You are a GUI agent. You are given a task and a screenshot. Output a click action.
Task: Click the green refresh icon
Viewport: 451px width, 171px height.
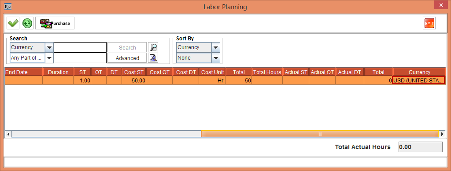[27, 23]
